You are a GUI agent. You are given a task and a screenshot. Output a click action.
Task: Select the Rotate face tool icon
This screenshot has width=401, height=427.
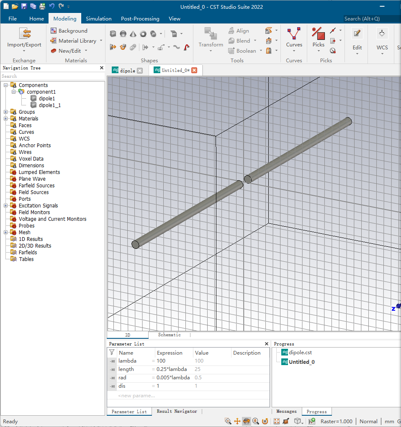point(123,47)
